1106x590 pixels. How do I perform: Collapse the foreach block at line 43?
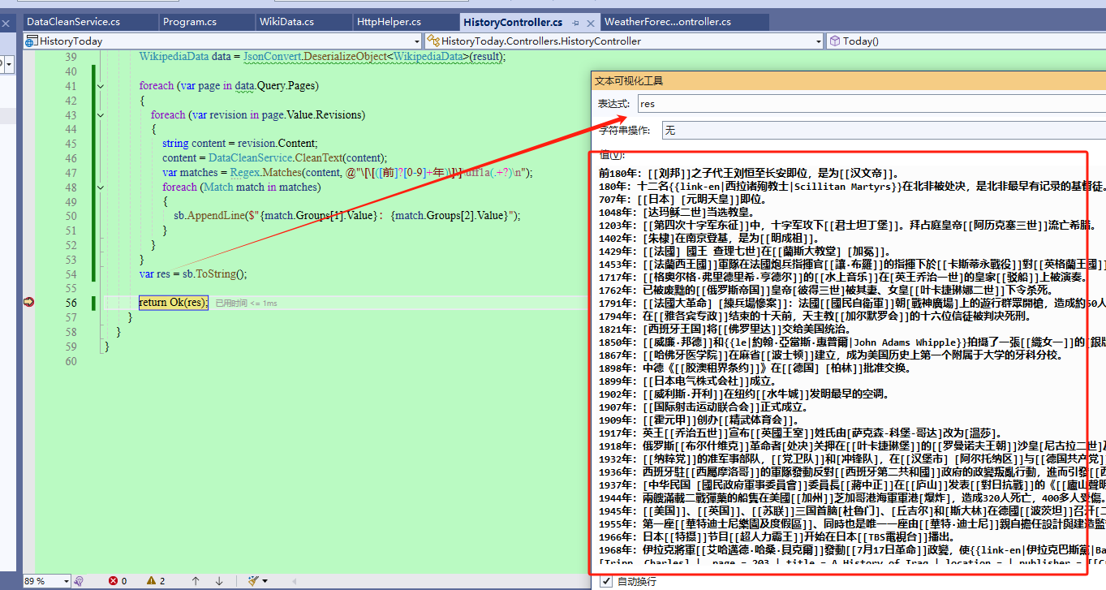(x=101, y=115)
